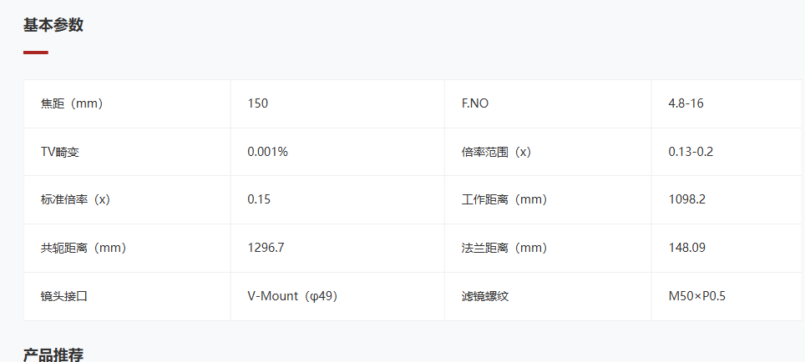Click the F.NO label cell
Screen dimensions: 805x362
(x=475, y=104)
